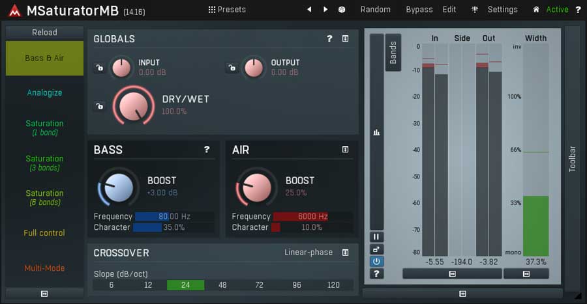Load the previous preset arrow
587x304 pixels.
[309, 9]
